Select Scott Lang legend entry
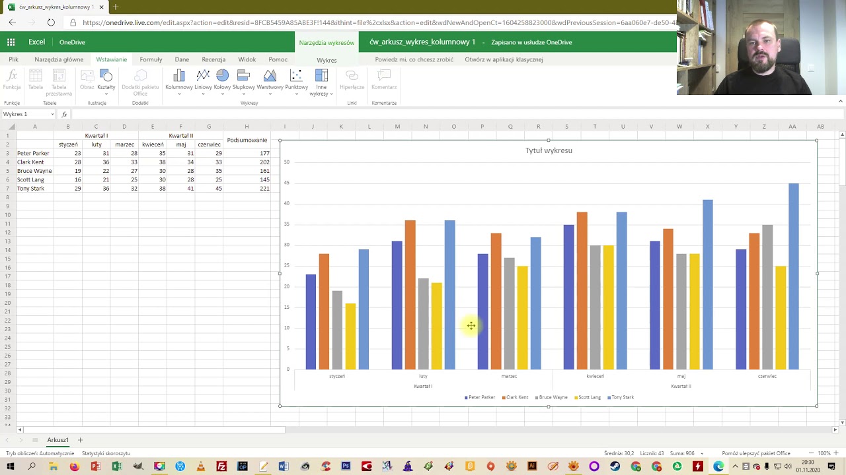Viewport: 846px width, 475px height. [588, 397]
